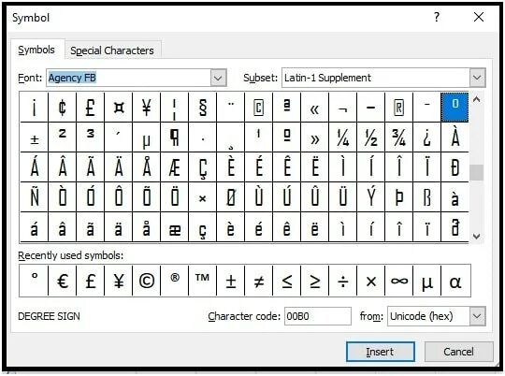The height and width of the screenshot is (376, 505).
Task: Click the Cancel button
Action: pyautogui.click(x=458, y=352)
